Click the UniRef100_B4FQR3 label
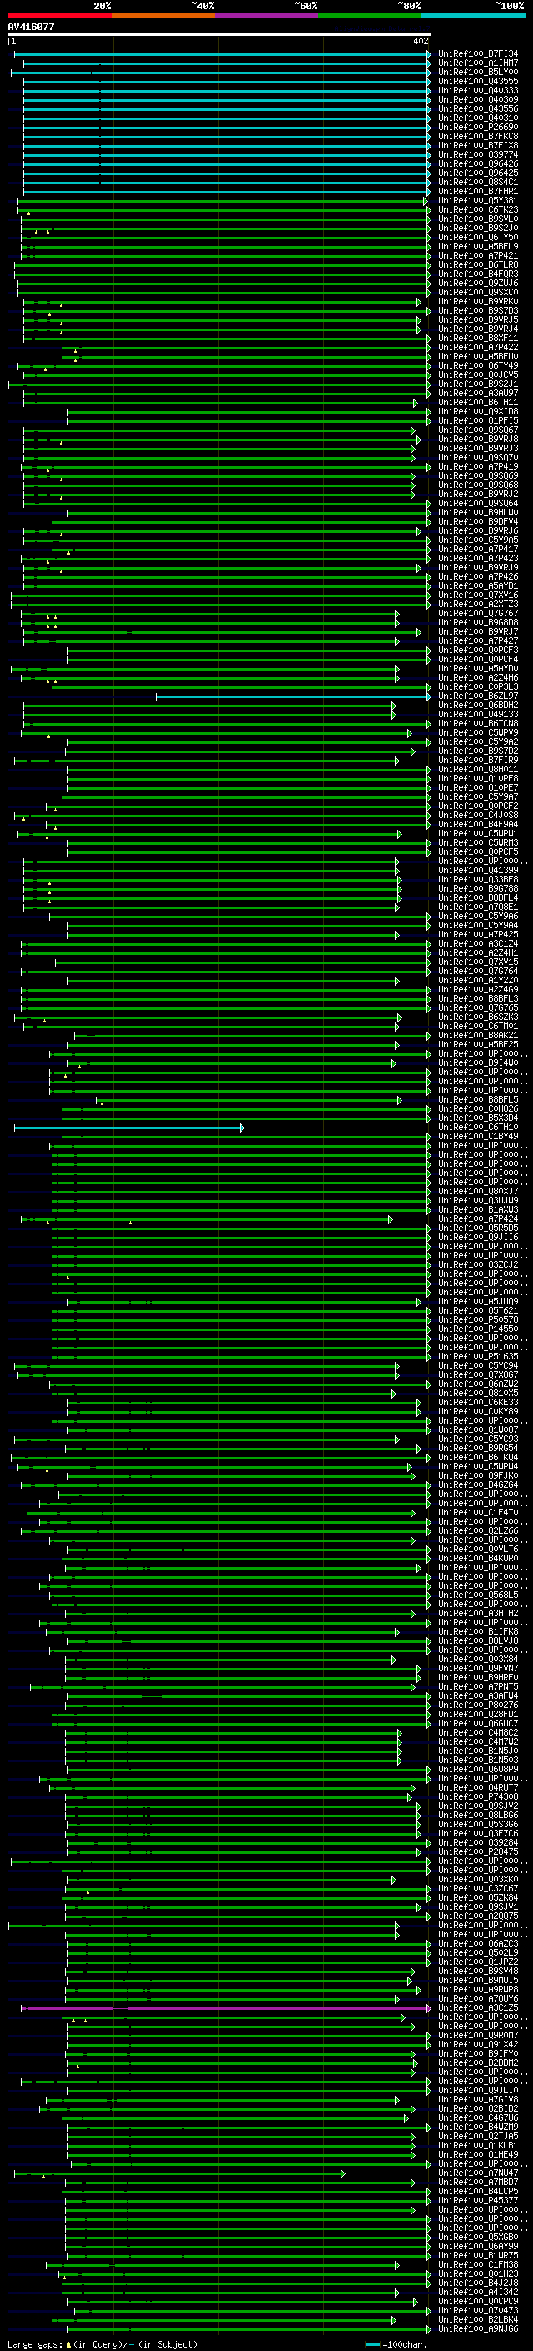This screenshot has width=533, height=2351. (477, 274)
